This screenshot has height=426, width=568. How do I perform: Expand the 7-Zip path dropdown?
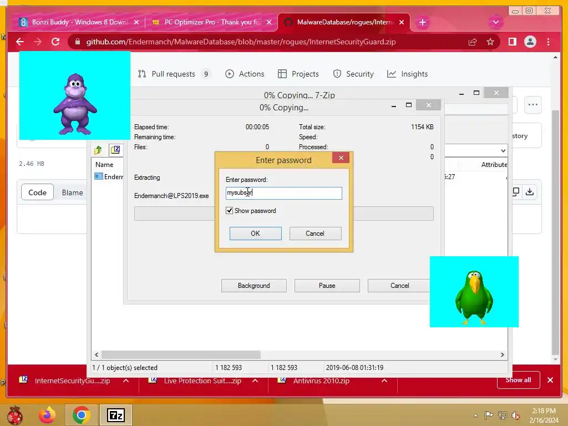[503, 150]
